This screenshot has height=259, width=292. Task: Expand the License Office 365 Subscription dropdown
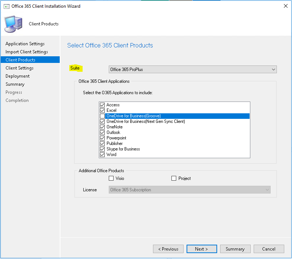click(x=190, y=190)
